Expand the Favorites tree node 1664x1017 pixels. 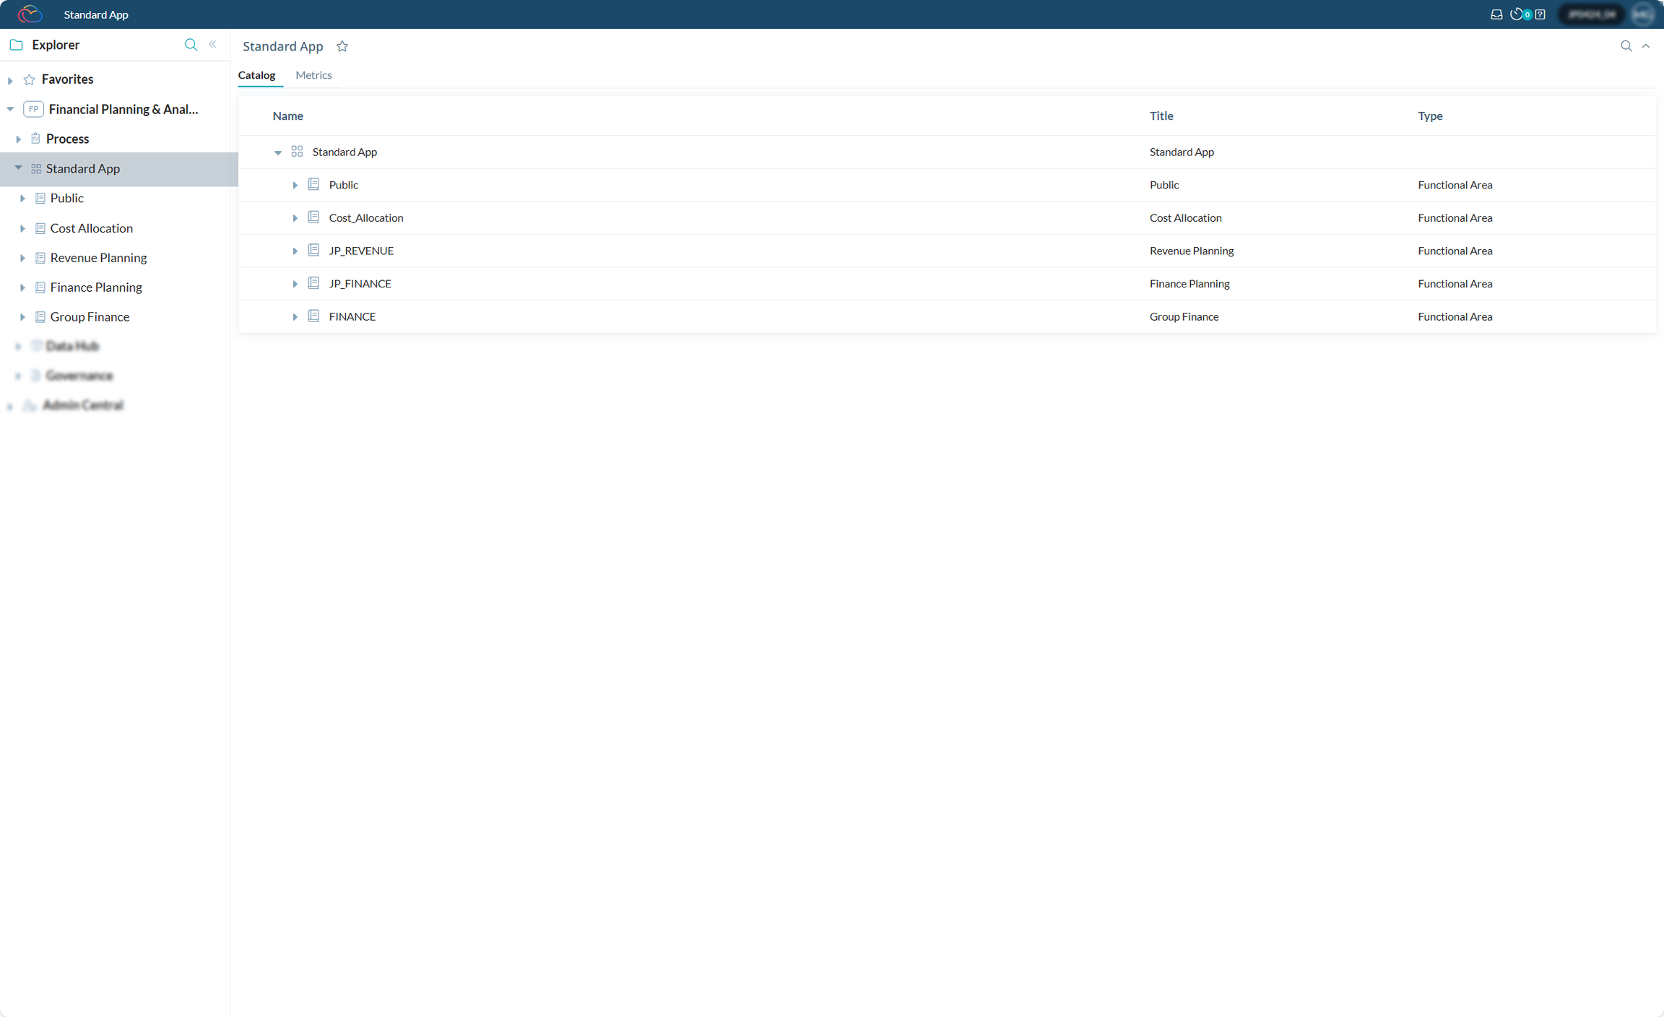(x=11, y=80)
